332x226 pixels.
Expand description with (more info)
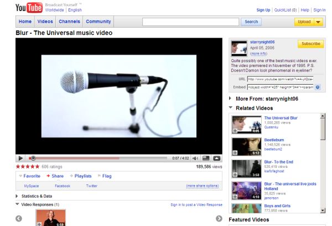pyautogui.click(x=258, y=54)
